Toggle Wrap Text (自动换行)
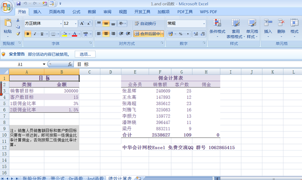This screenshot has width=302, height=180. pos(145,23)
